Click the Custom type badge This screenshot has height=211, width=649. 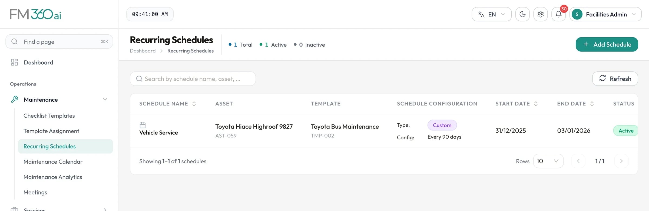point(442,125)
